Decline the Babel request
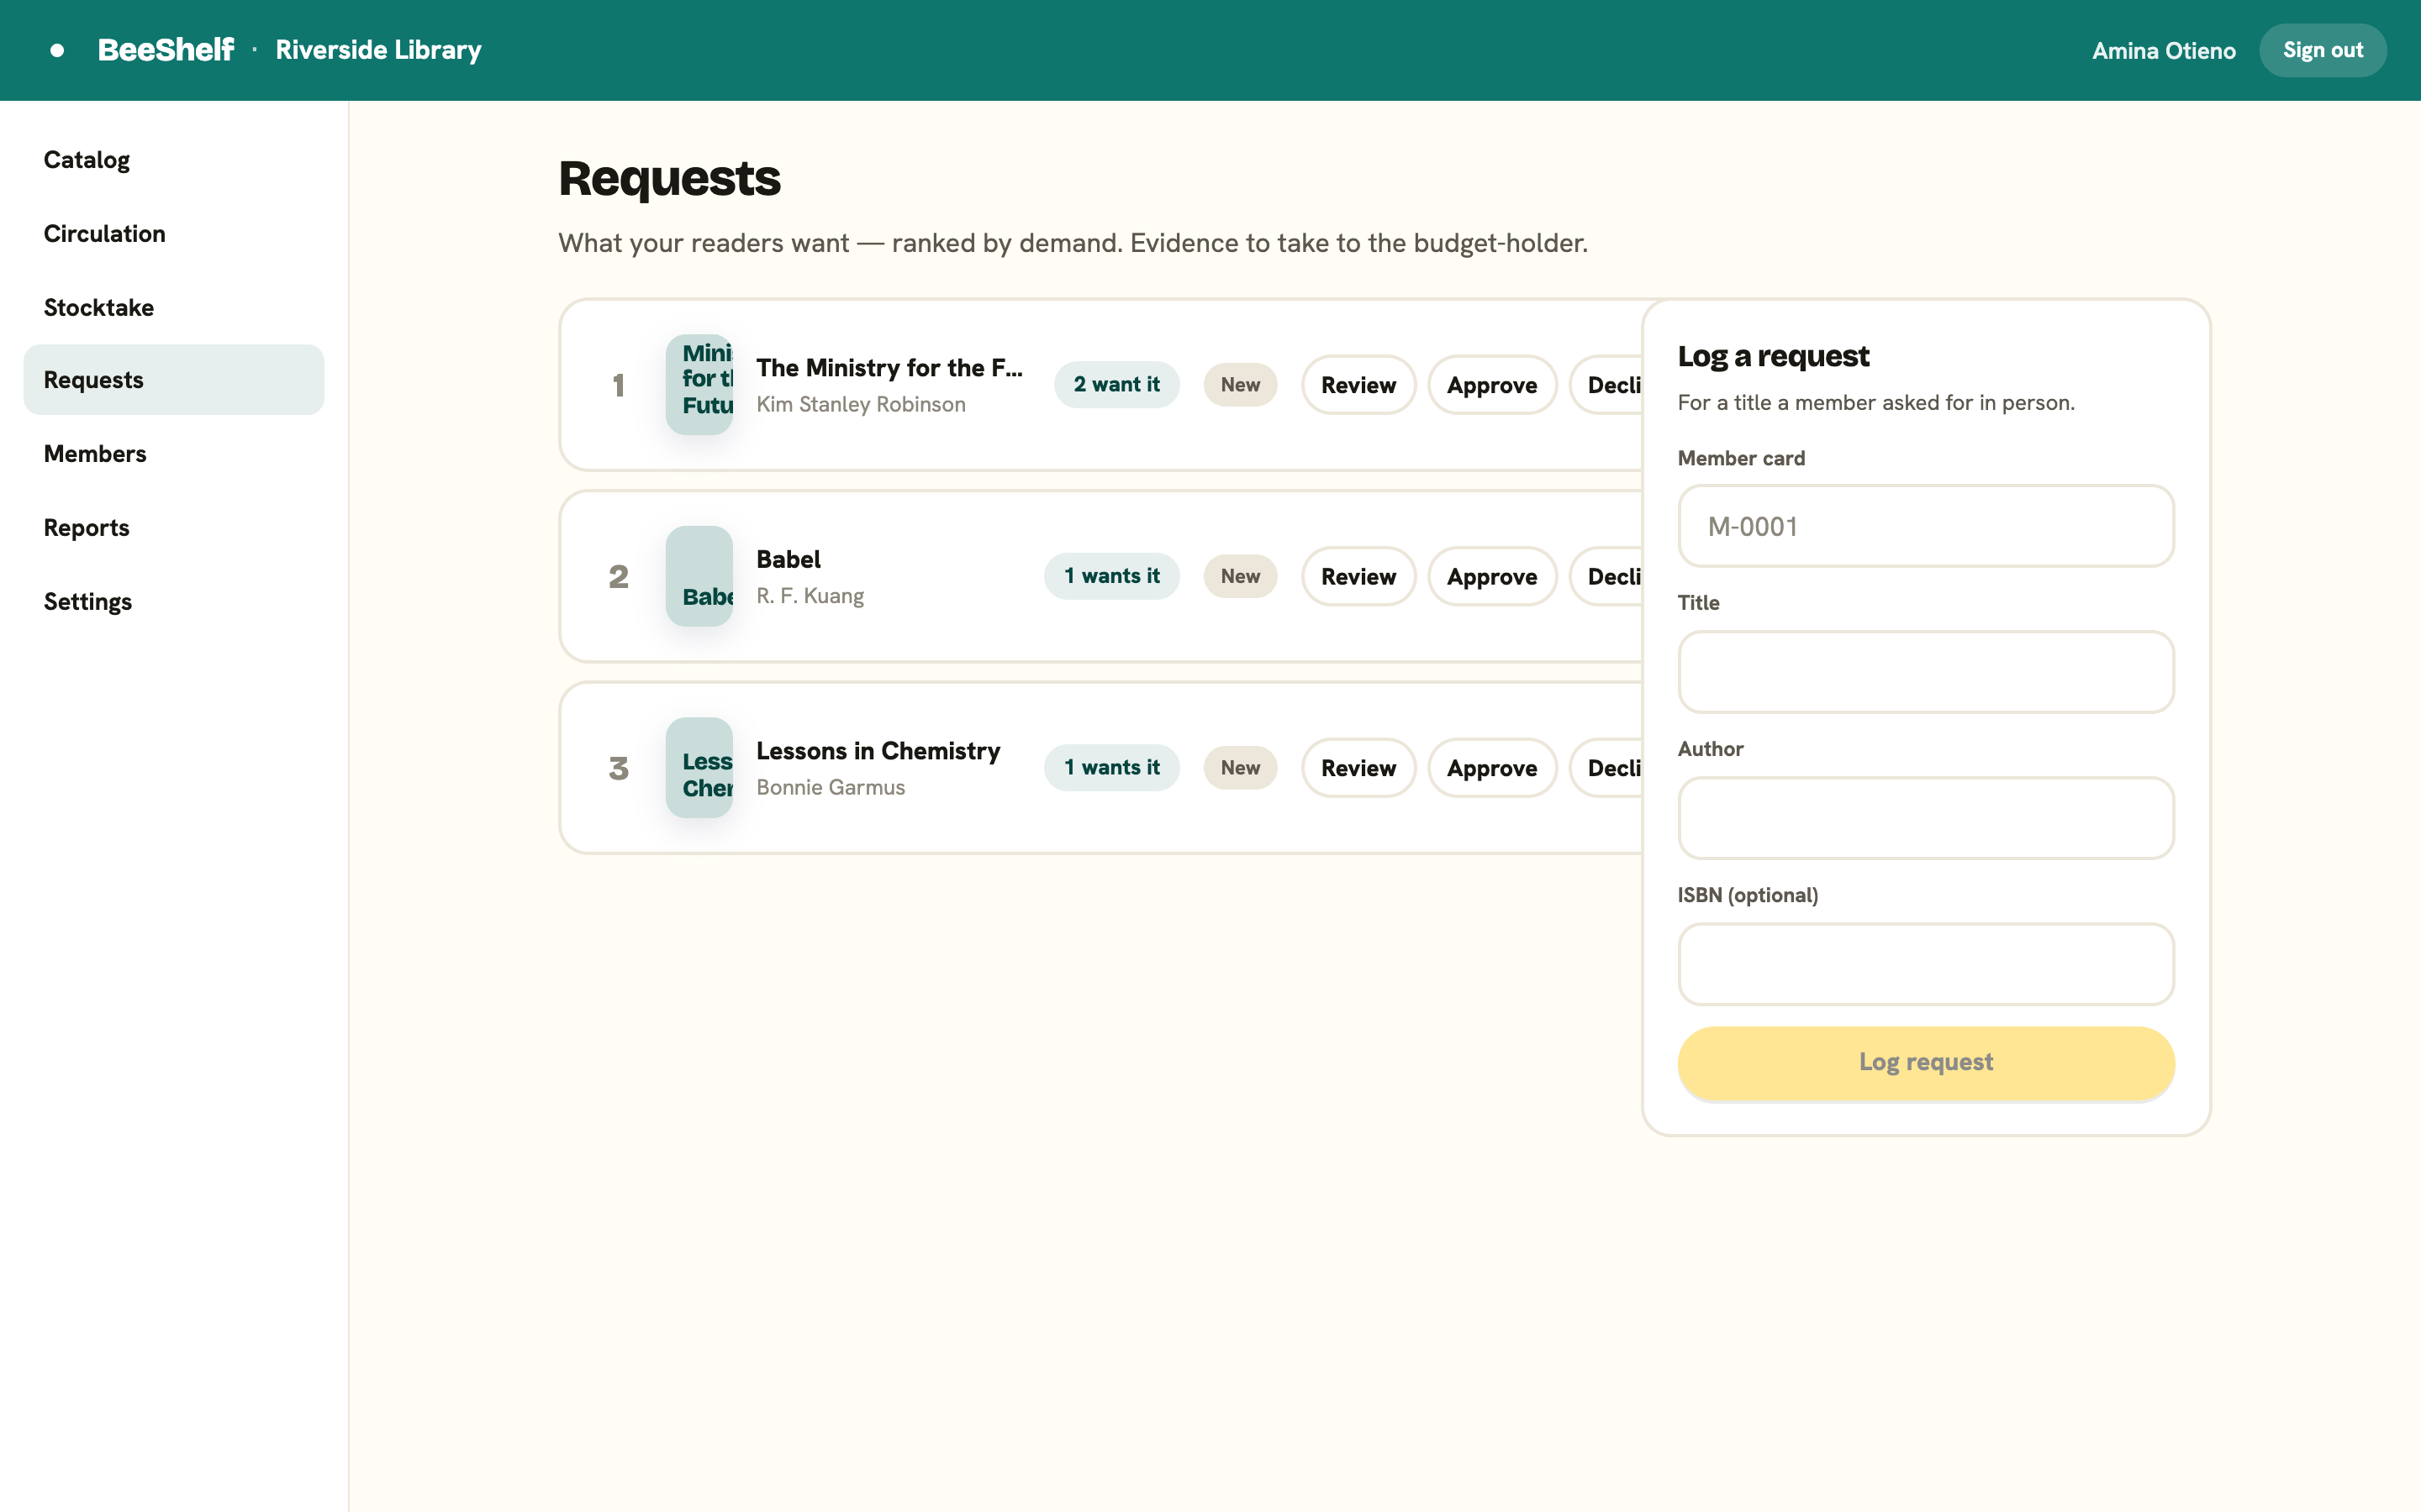Image resolution: width=2421 pixels, height=1512 pixels. point(1606,576)
